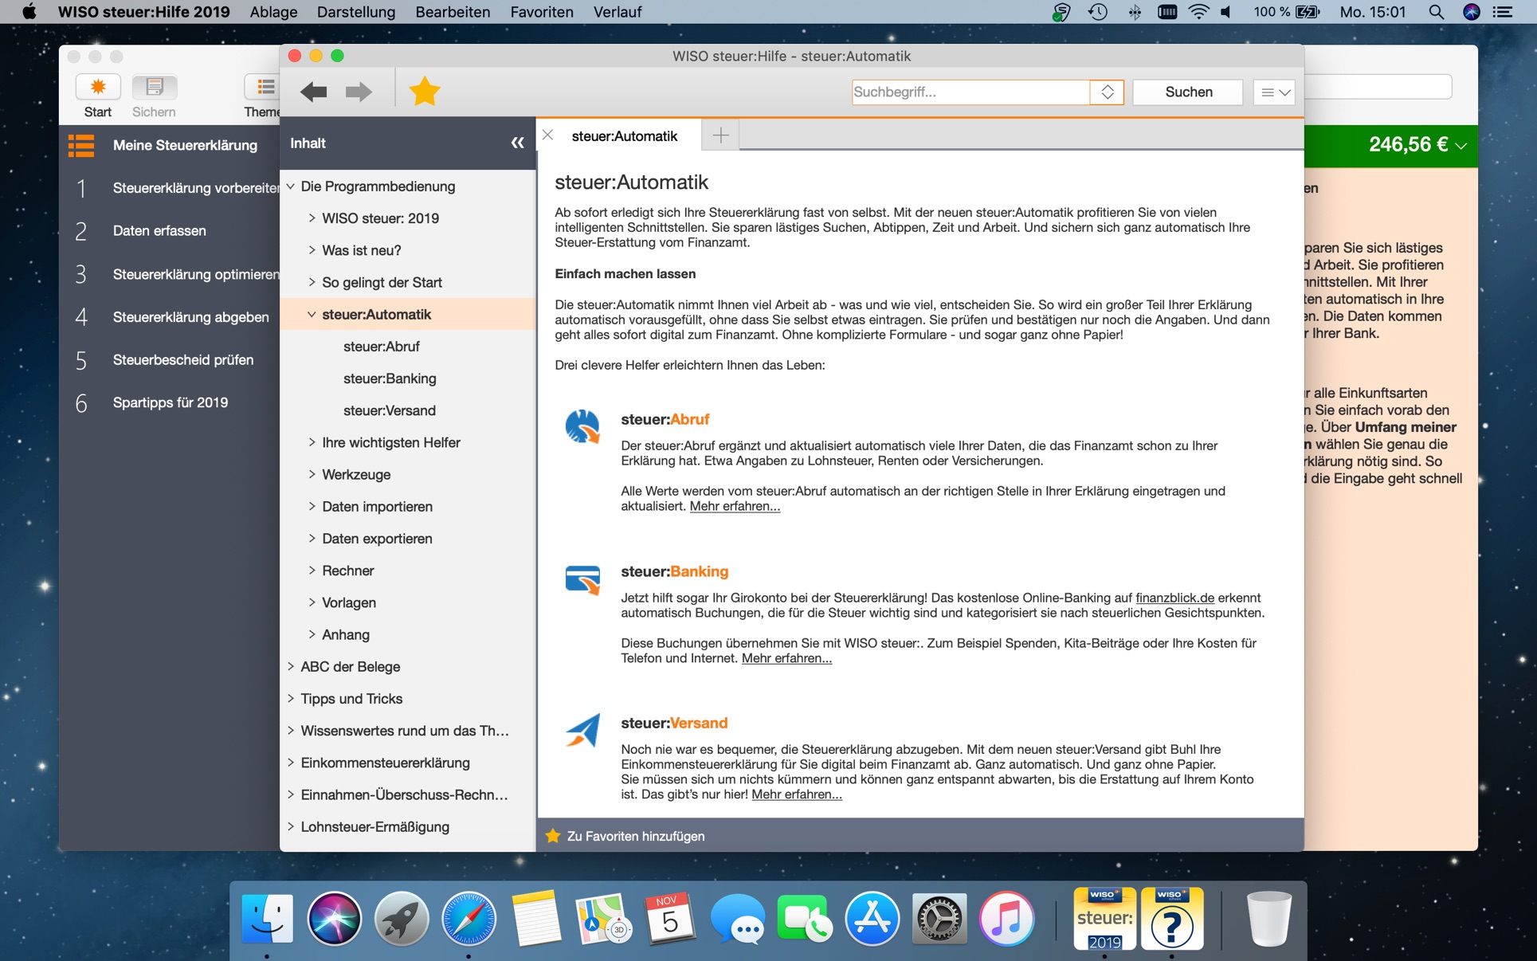
Task: Expand ABC der Belege section
Action: point(291,667)
